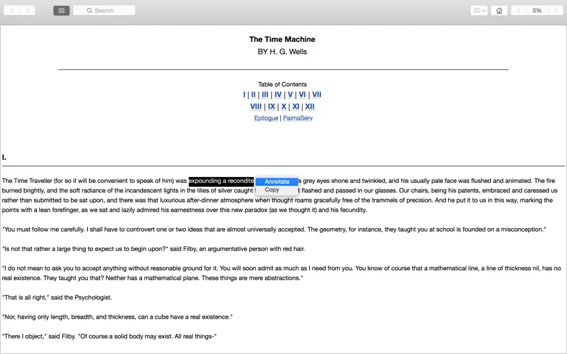Click the highlighted text 'expounding a recondite'
The height and width of the screenshot is (354, 567).
coord(221,181)
